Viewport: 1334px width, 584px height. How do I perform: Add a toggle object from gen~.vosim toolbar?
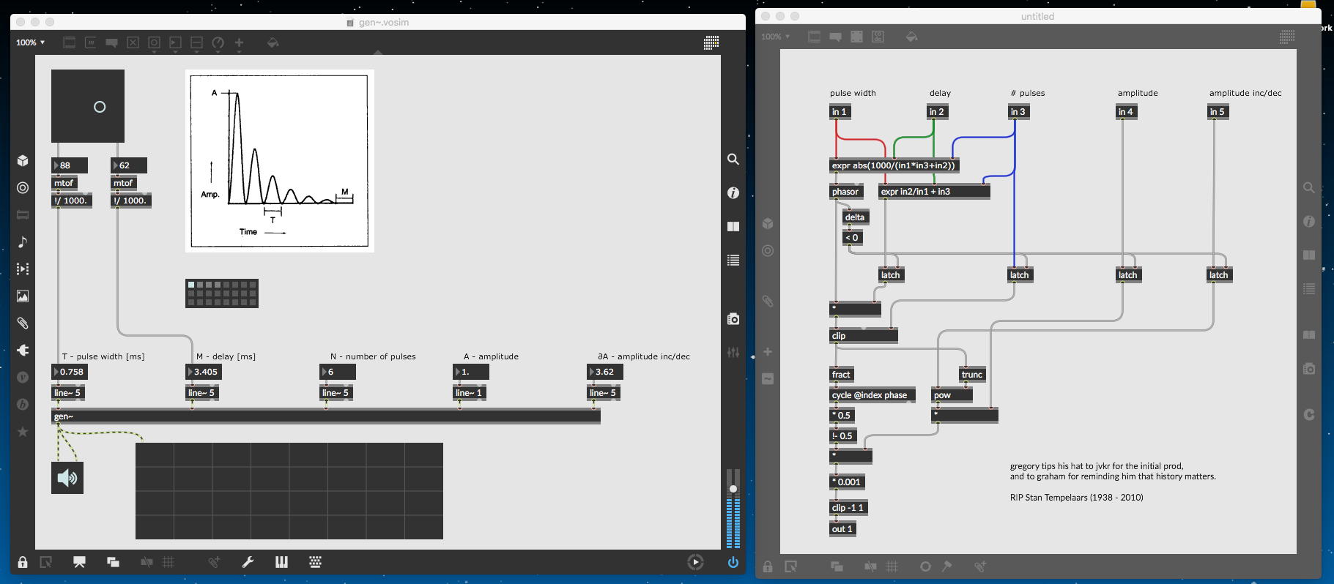point(133,42)
